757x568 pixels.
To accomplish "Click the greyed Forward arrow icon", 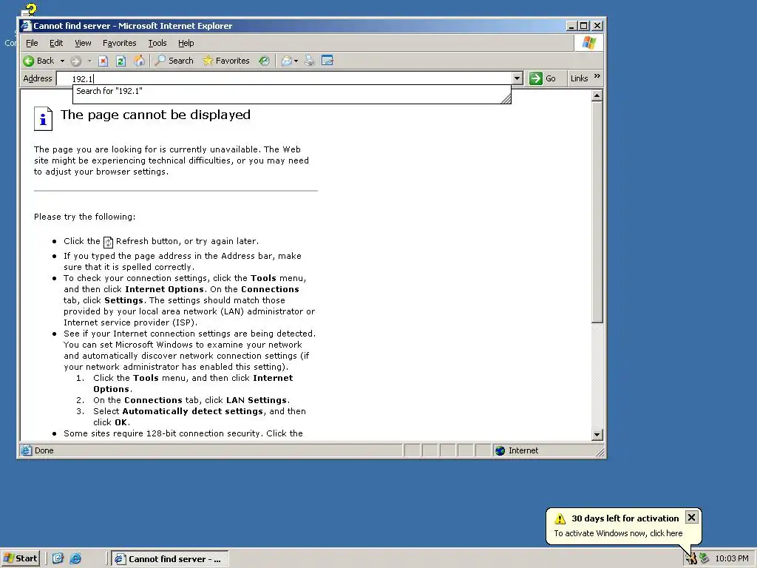I will point(76,61).
